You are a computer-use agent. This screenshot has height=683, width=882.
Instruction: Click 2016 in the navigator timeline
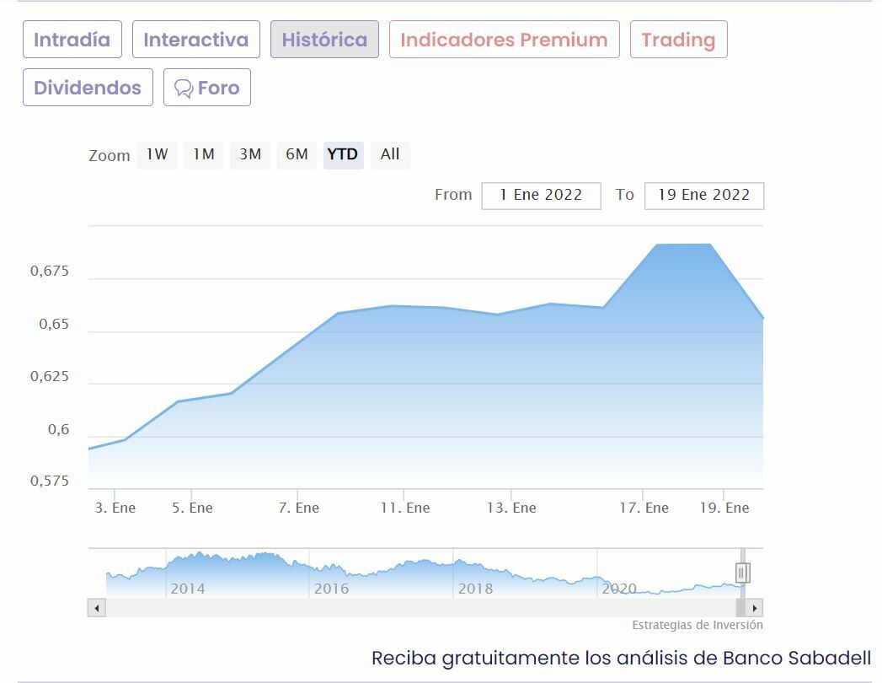click(x=331, y=589)
